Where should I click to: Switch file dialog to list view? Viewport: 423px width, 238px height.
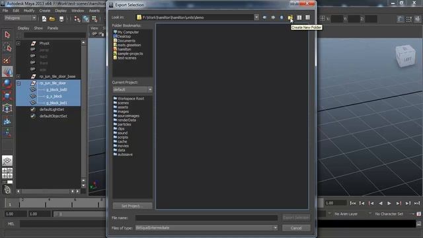(x=299, y=18)
